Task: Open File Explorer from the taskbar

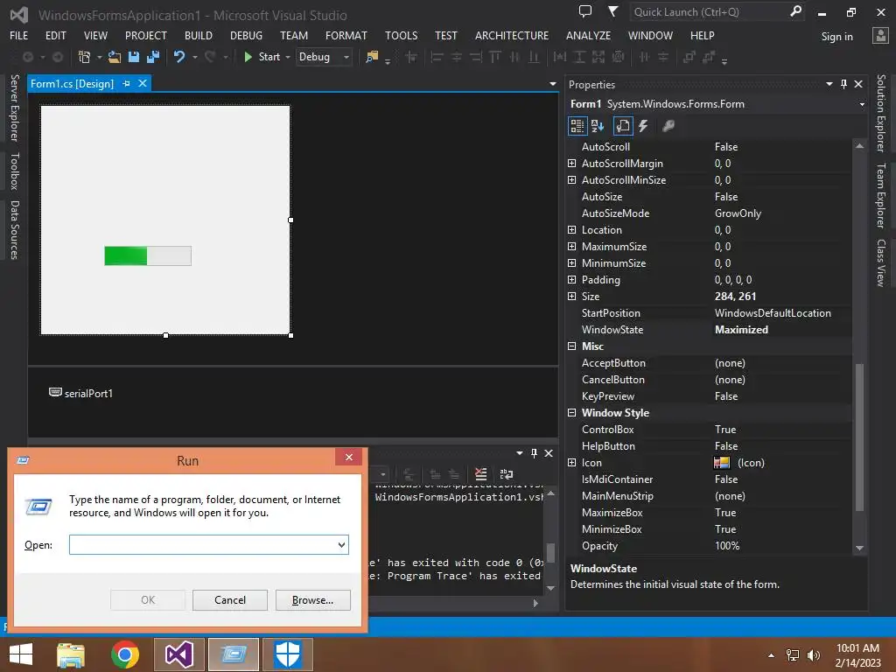Action: pos(71,654)
